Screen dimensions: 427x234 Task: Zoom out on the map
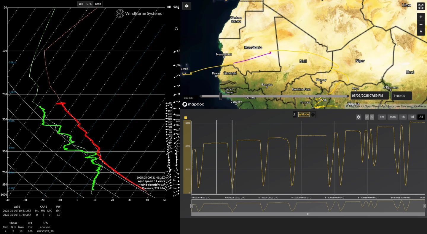click(421, 25)
